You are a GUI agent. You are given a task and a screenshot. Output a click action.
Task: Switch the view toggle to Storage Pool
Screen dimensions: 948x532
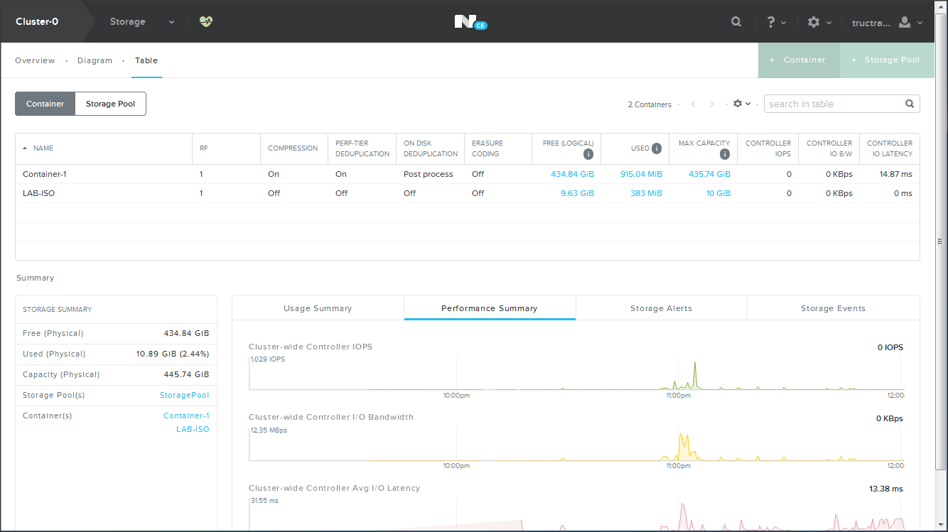tap(110, 104)
